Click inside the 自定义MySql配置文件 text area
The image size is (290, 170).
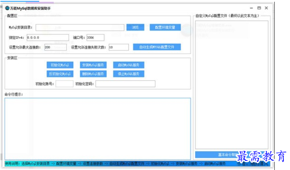[232, 85]
